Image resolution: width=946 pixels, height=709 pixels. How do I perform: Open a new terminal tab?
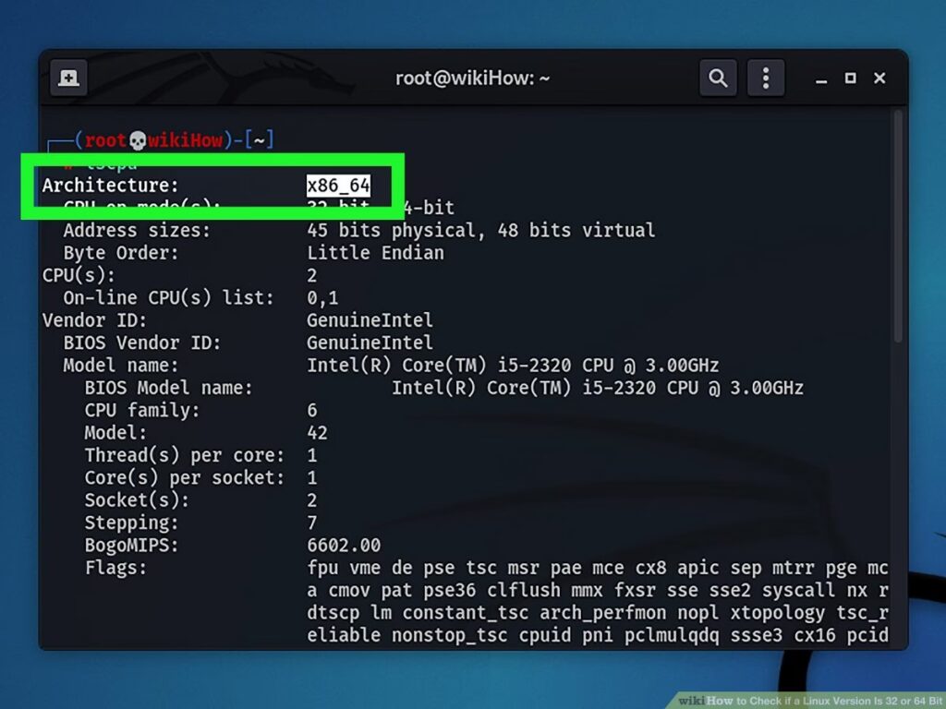point(68,78)
